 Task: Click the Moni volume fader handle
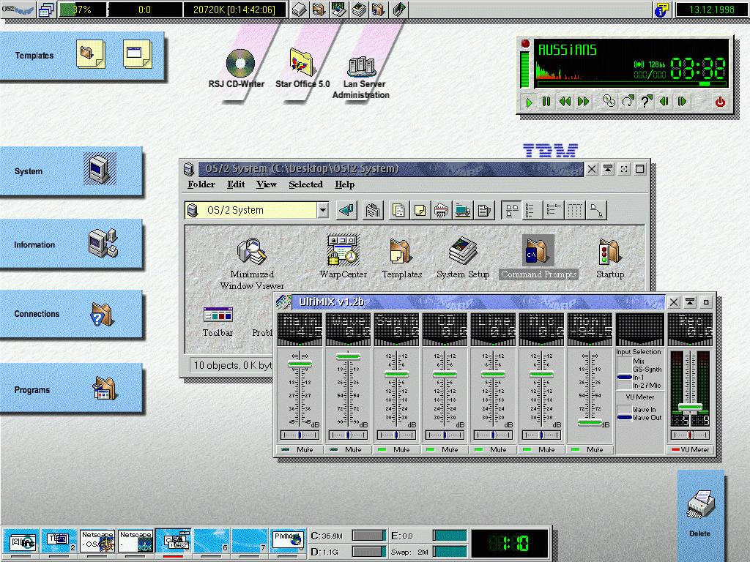(590, 422)
